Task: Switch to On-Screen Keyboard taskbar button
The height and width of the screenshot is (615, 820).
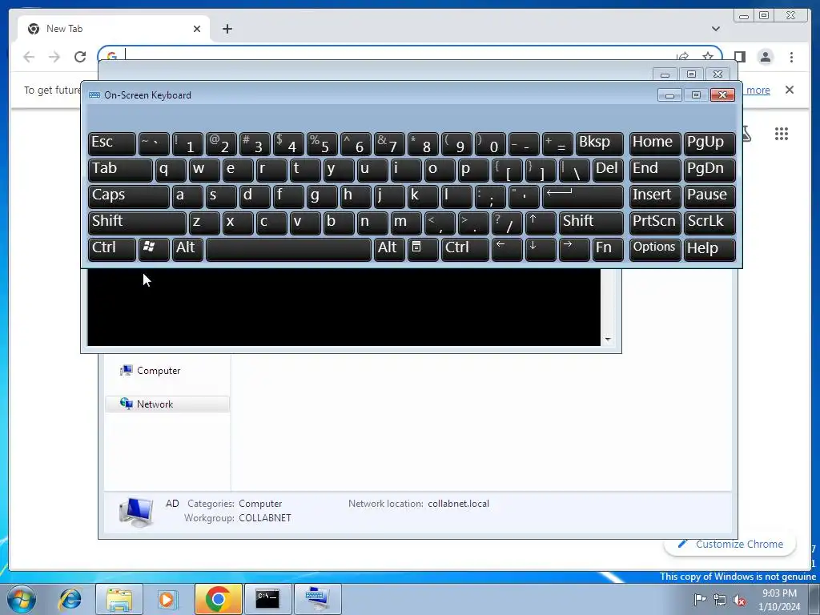Action: pyautogui.click(x=317, y=599)
